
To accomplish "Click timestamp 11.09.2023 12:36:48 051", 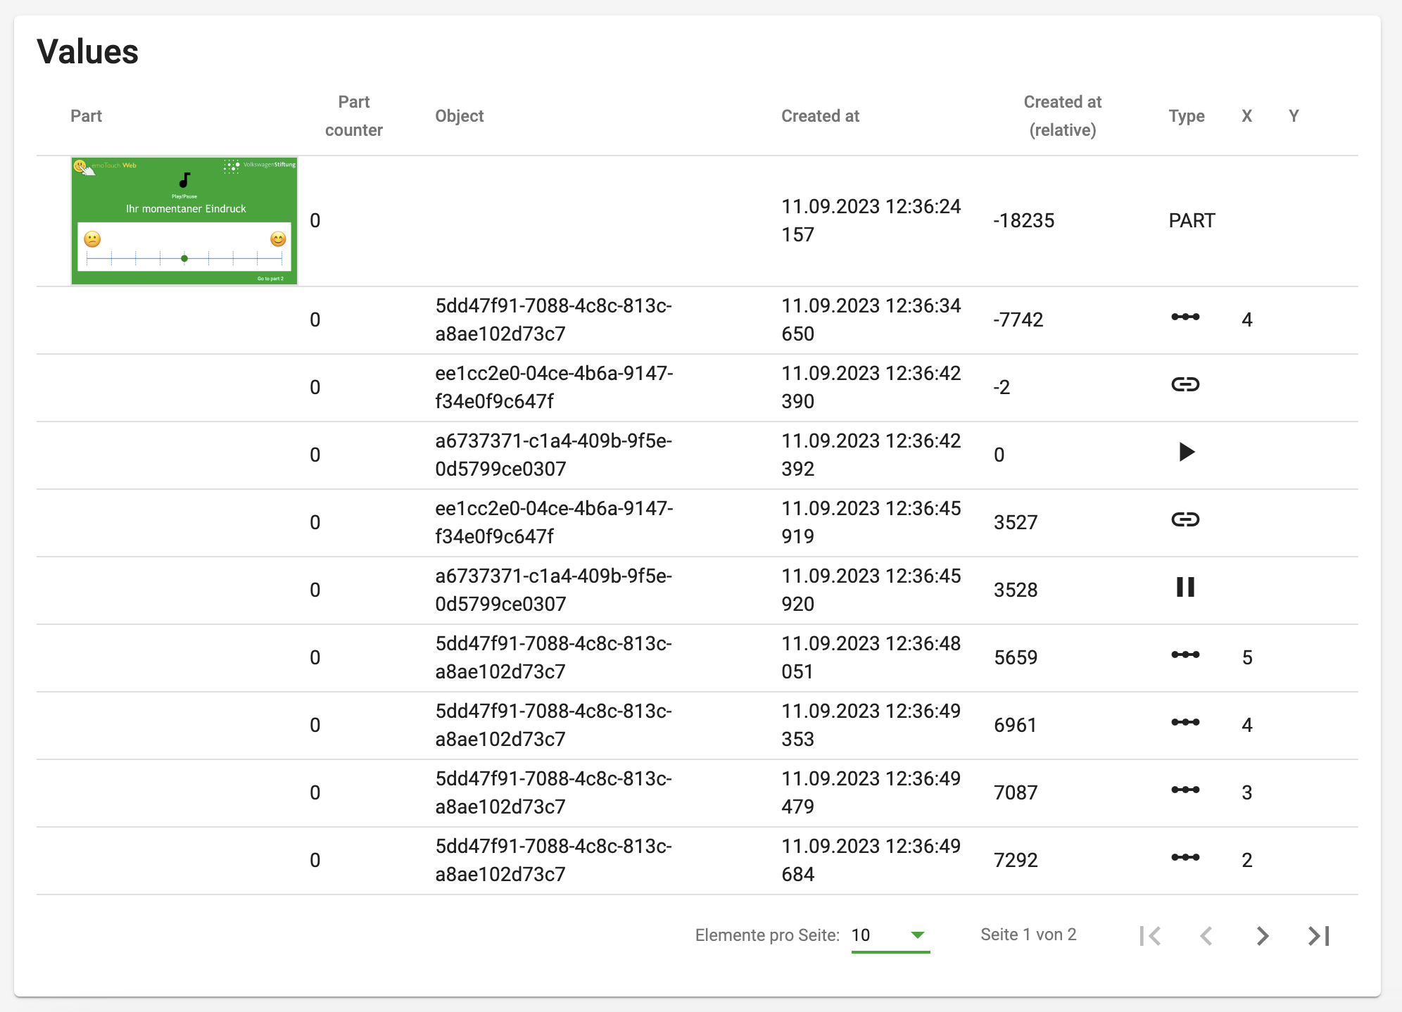I will [871, 658].
